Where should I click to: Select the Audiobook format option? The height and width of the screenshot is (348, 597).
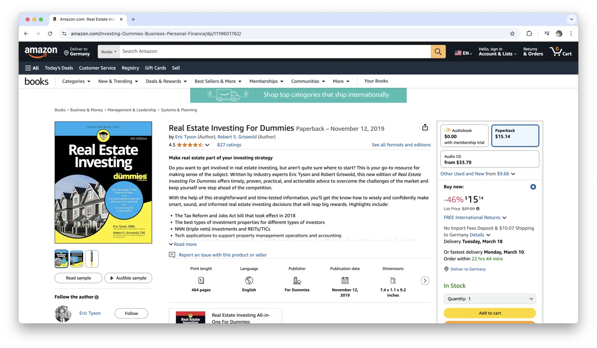pos(464,136)
